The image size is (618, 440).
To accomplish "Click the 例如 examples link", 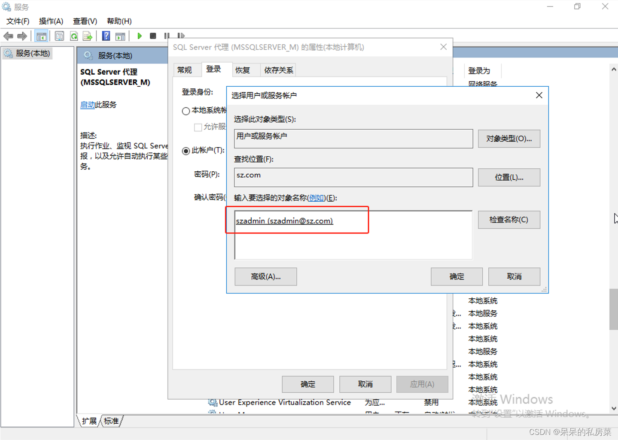I will 317,198.
